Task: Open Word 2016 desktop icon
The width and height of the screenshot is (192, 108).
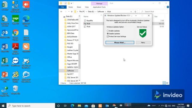Action: [5, 48]
